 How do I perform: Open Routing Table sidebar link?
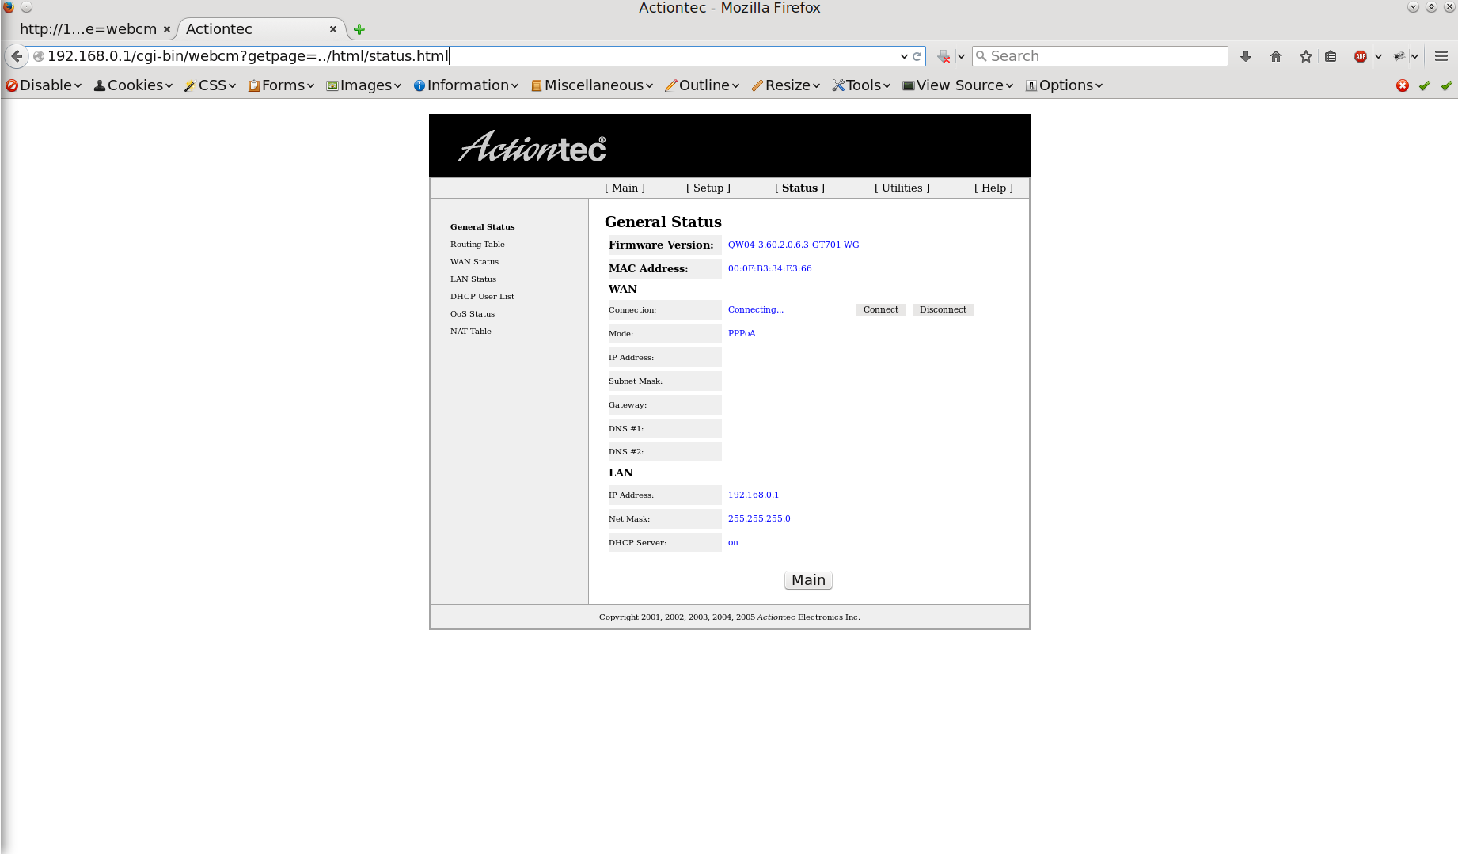[x=477, y=244]
